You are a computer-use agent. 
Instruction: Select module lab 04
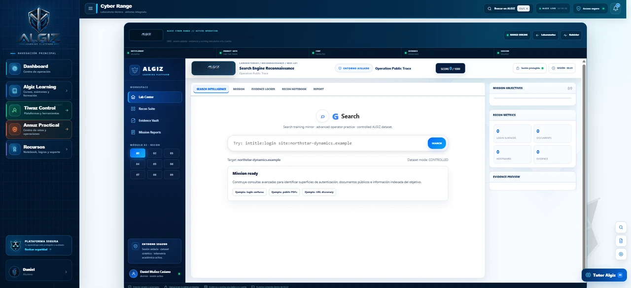[138, 164]
